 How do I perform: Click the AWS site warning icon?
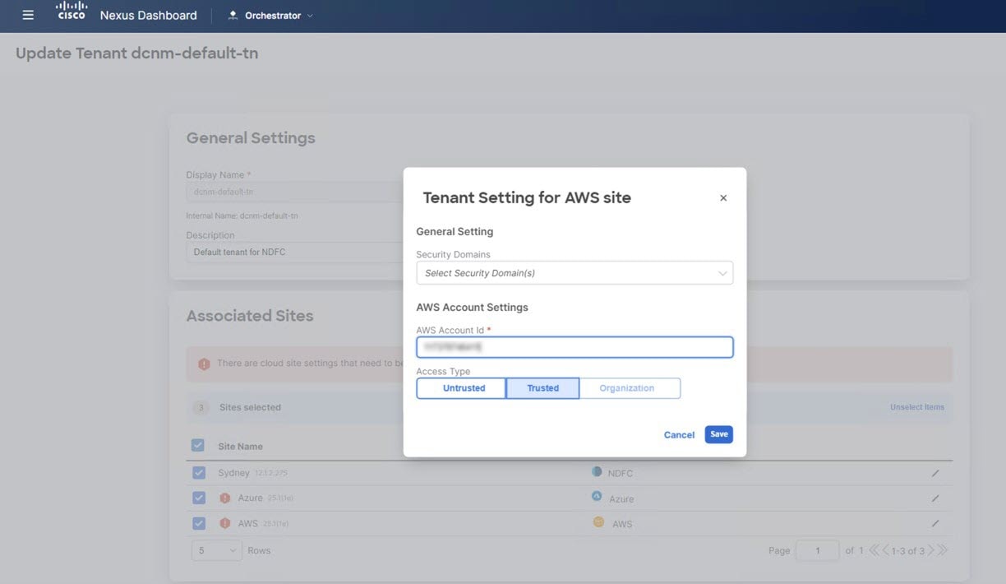[225, 523]
